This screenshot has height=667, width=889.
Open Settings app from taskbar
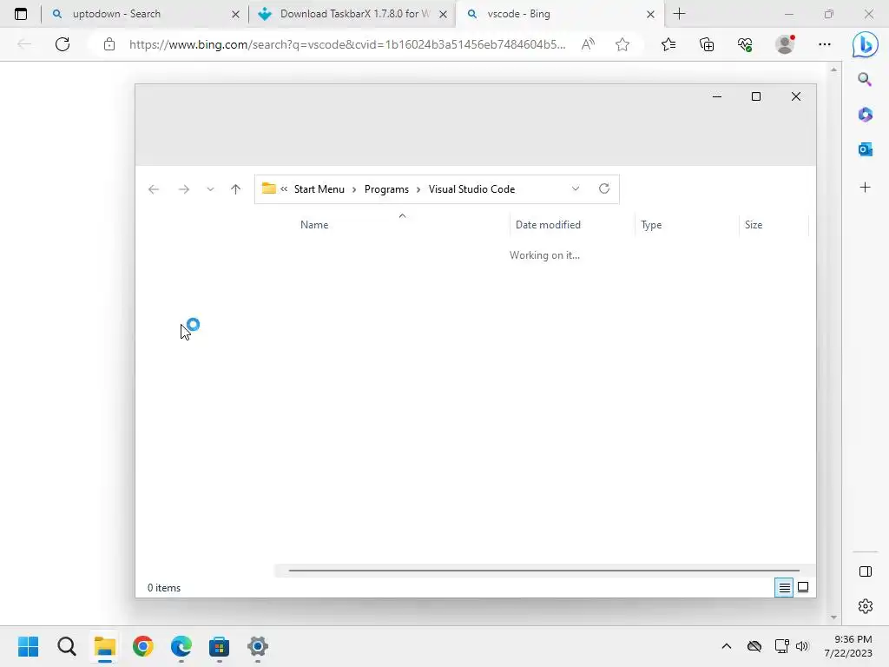pos(257,646)
